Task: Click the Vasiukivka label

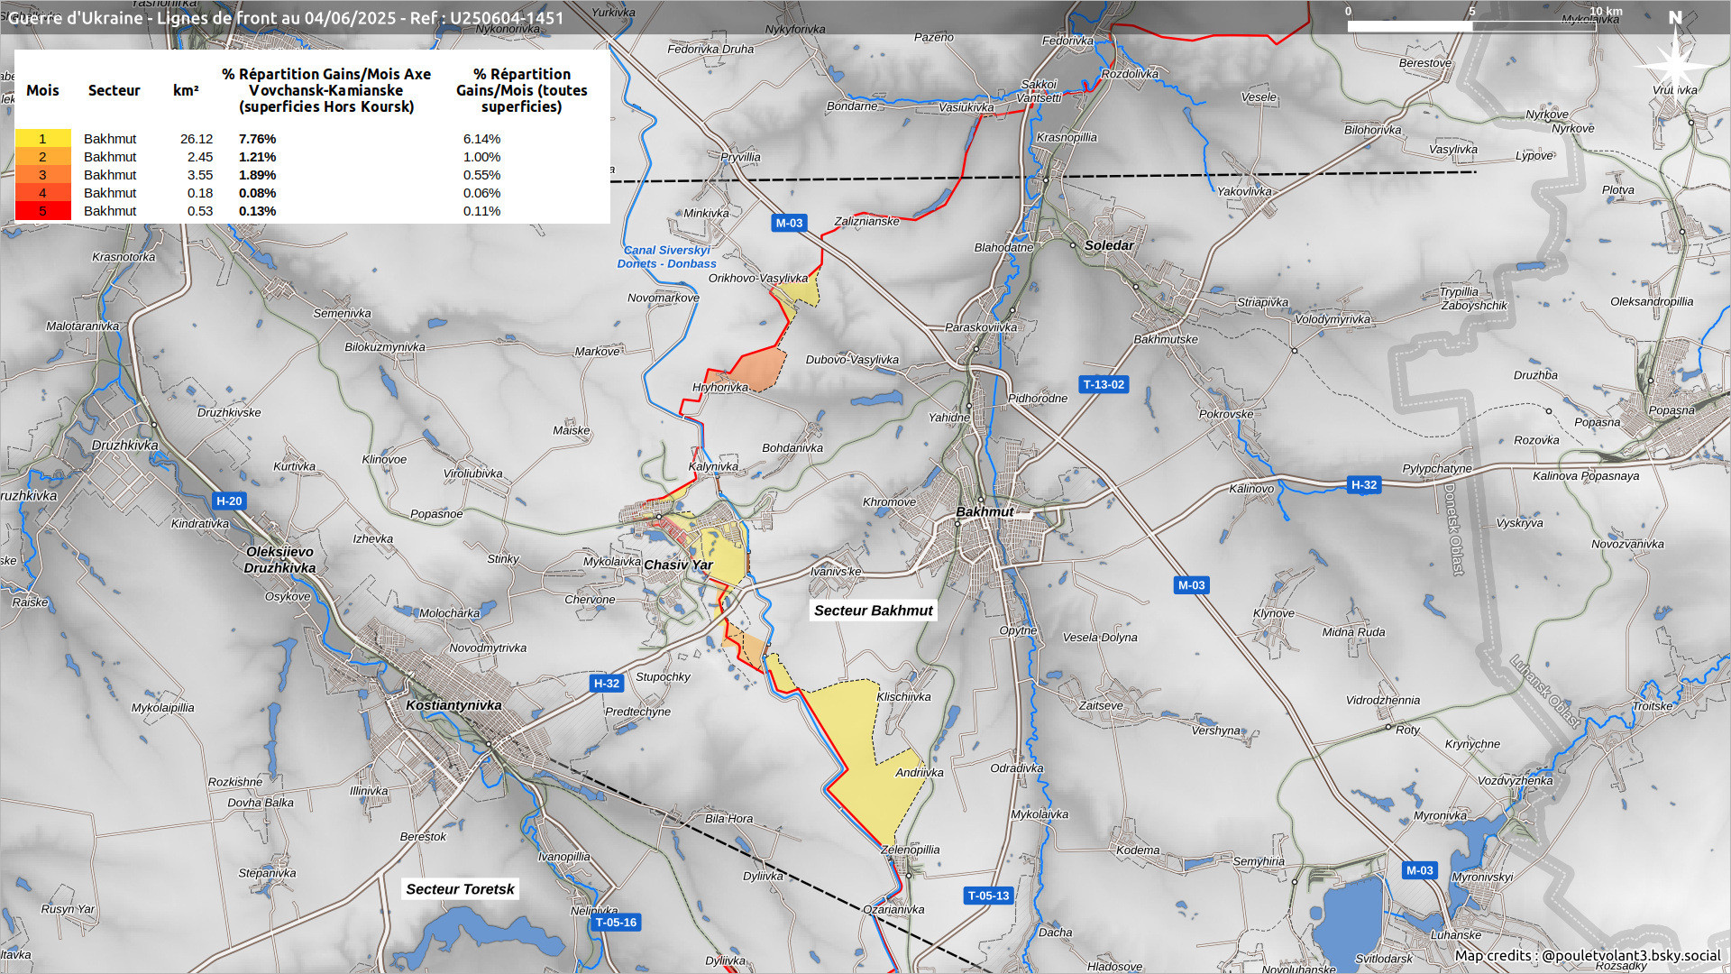Action: (966, 107)
